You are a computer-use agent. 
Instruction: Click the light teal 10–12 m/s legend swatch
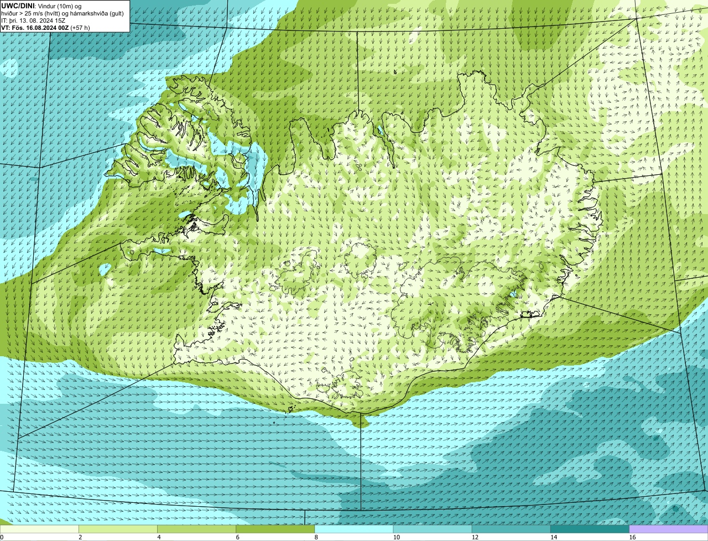433,529
